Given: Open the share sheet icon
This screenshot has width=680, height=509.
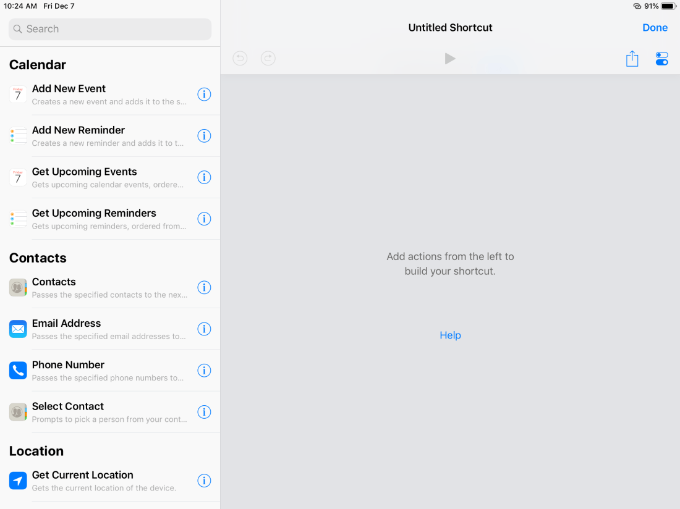Looking at the screenshot, I should click(x=632, y=59).
